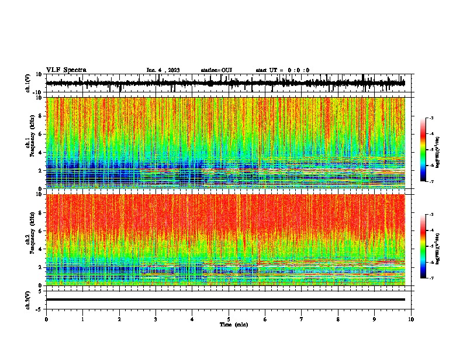Click the ch.1 spectrogram color scale bar
463x358 pixels.
point(423,150)
